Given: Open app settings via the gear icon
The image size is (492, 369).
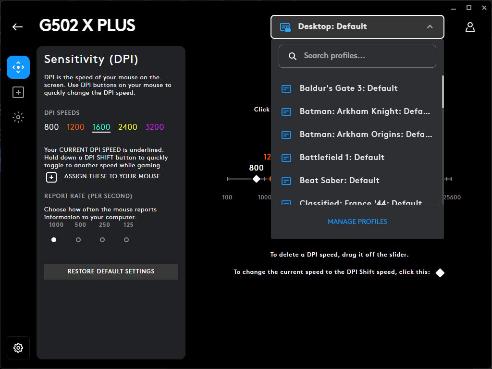Looking at the screenshot, I should (18, 348).
